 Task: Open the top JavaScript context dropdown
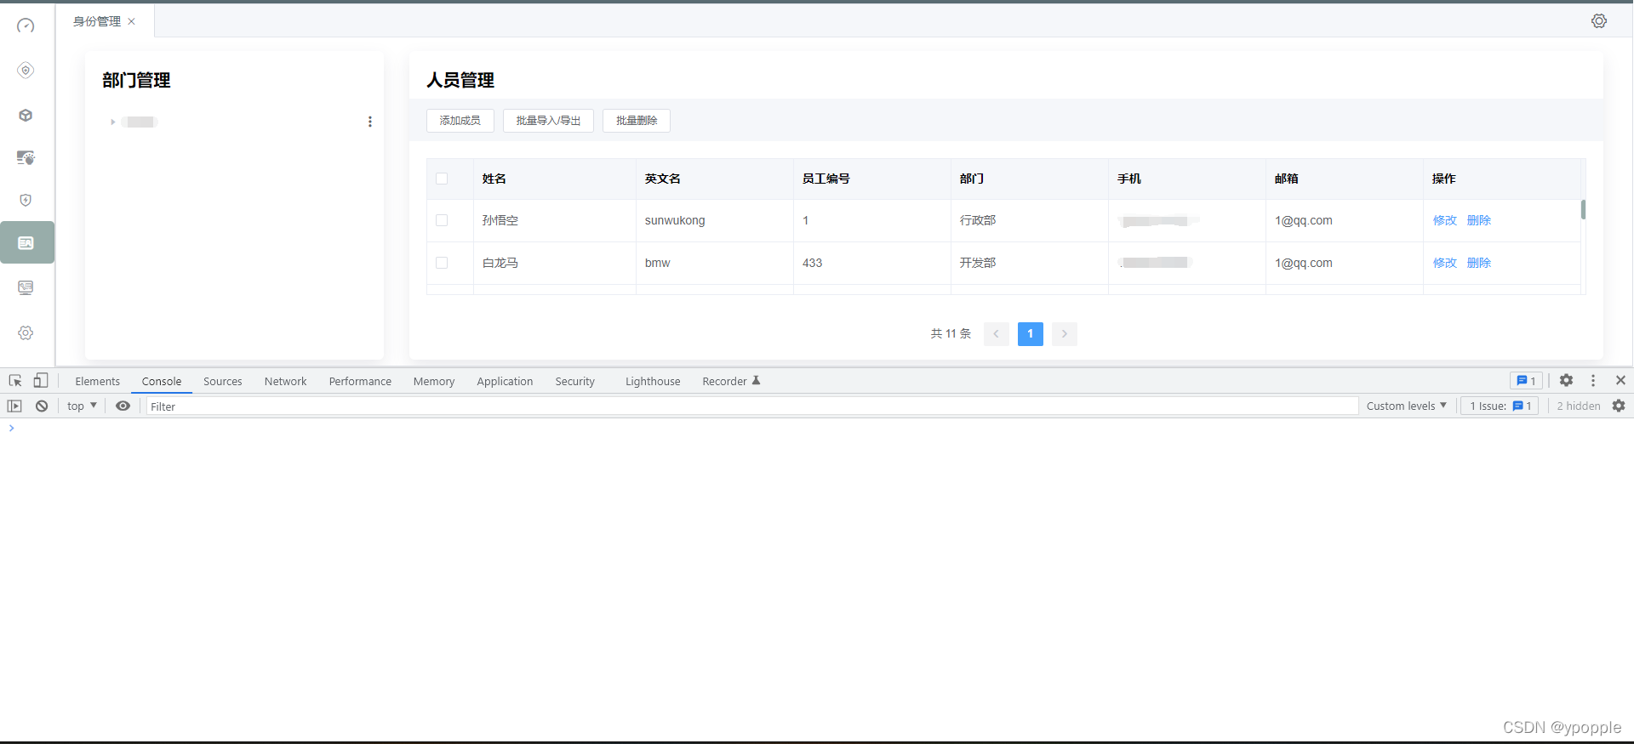click(82, 406)
